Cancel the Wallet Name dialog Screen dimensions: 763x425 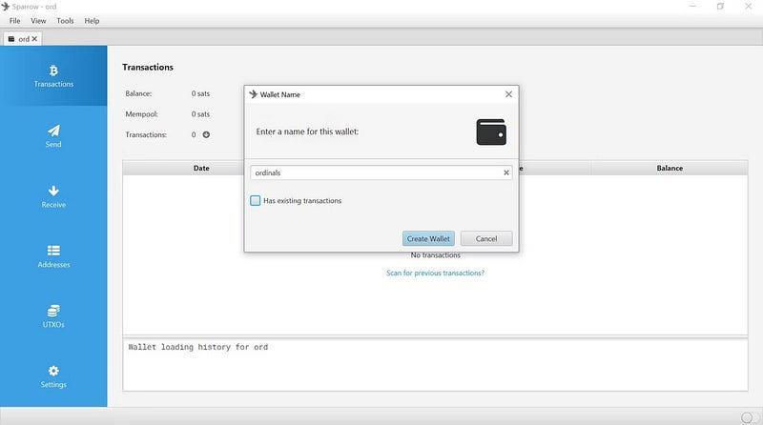tap(486, 238)
